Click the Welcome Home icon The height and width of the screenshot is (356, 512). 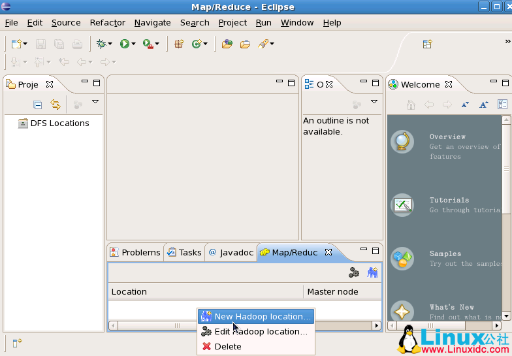pyautogui.click(x=411, y=105)
